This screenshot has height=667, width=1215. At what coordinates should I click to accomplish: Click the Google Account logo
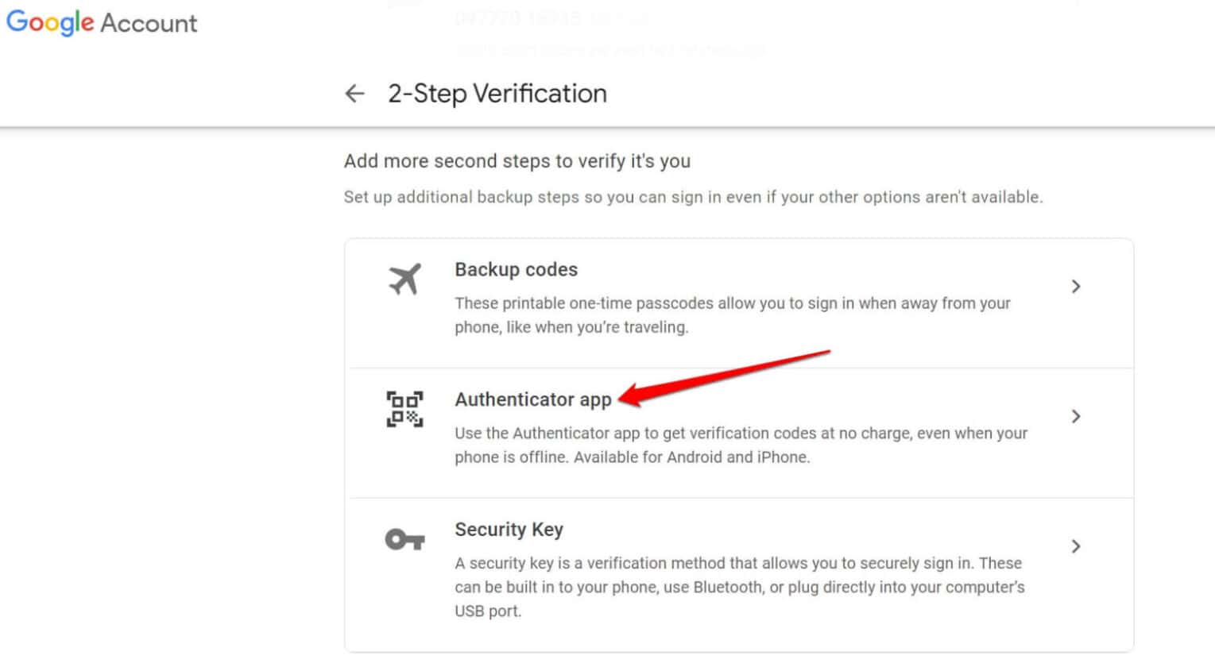point(101,22)
